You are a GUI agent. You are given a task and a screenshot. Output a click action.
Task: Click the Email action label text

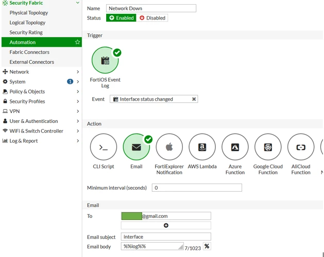pyautogui.click(x=137, y=167)
